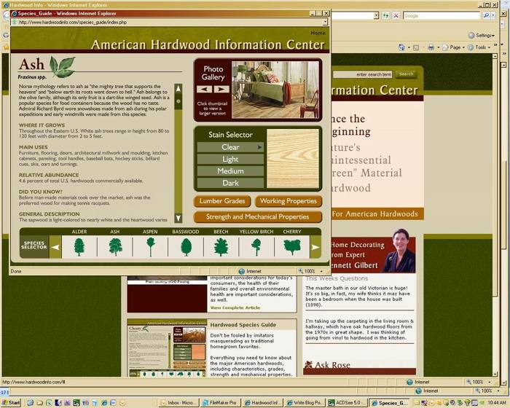This screenshot has width=510, height=408.
Task: Click the 'enter search term' field
Action: 363,74
